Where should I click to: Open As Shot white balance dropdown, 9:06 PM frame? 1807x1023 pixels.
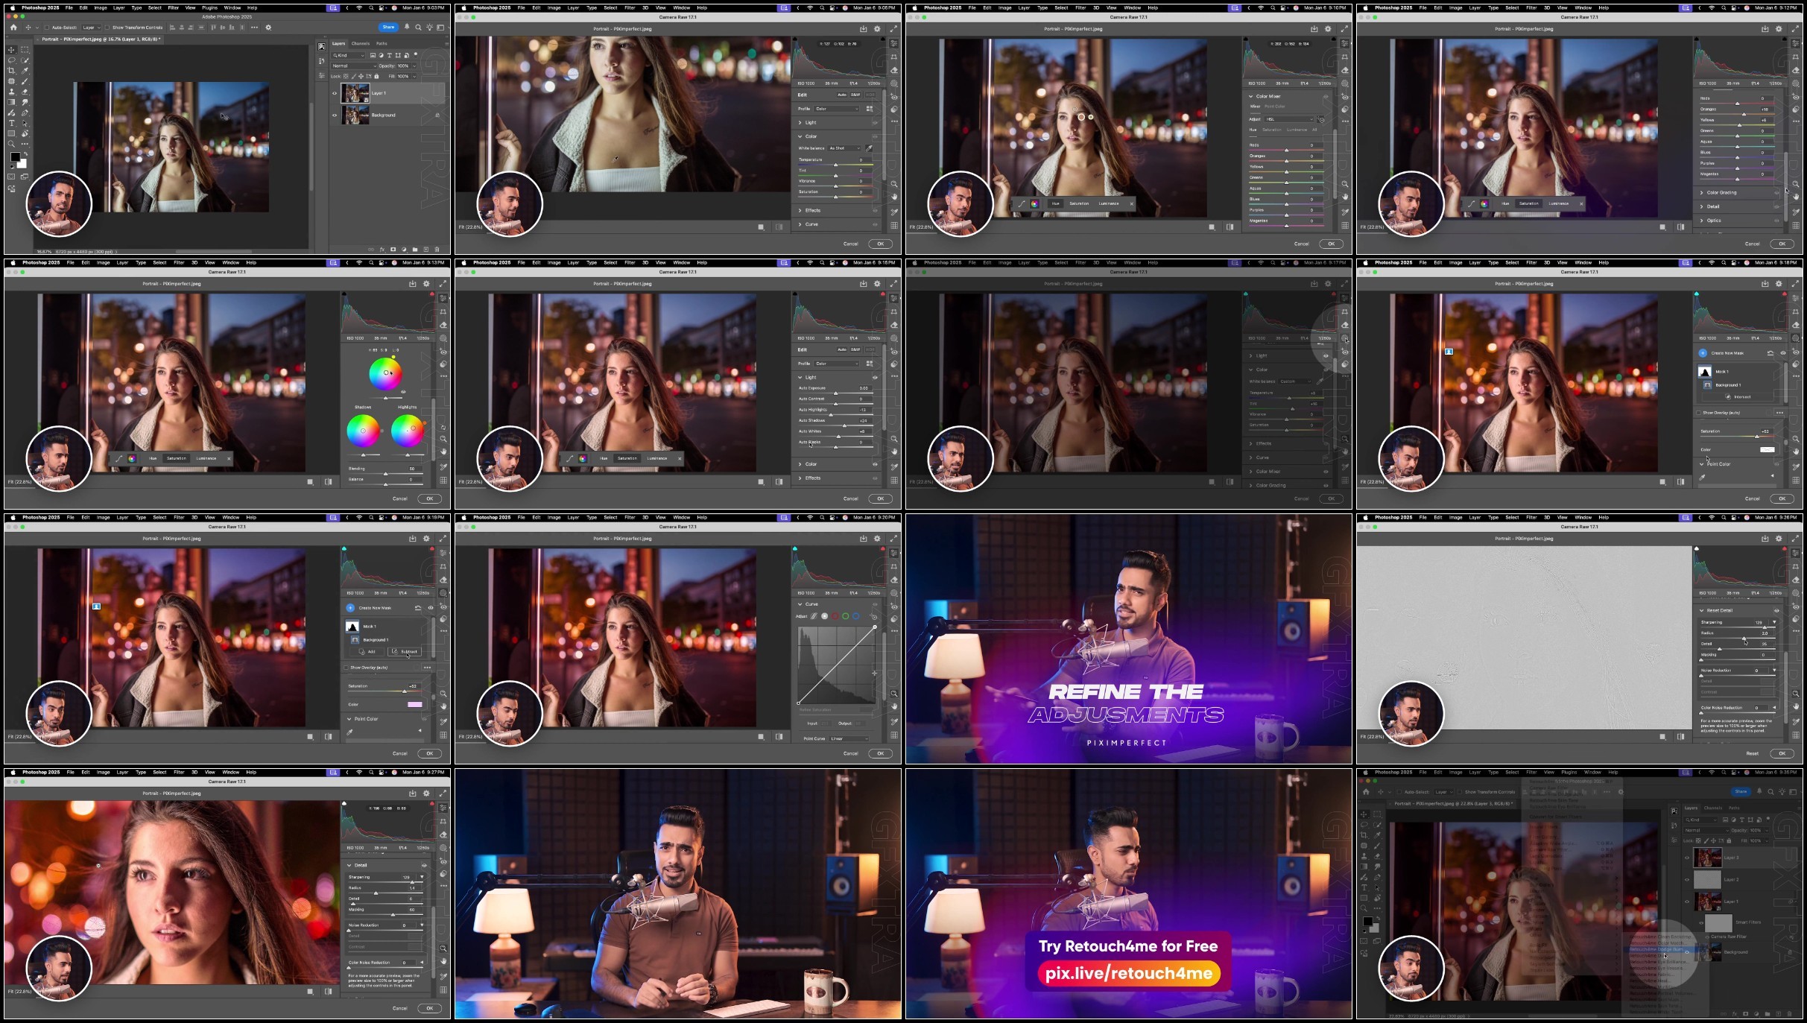click(844, 148)
